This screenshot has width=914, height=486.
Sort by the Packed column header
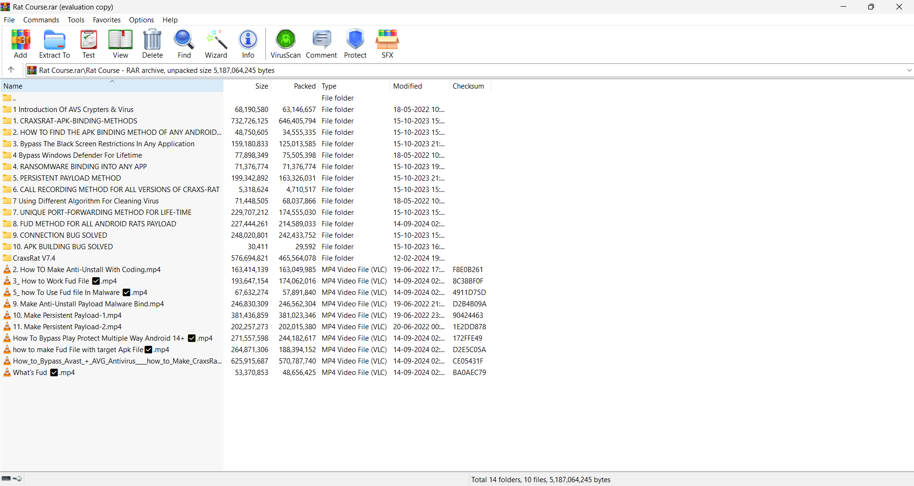coord(295,86)
